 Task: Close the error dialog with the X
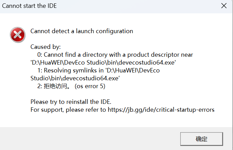point(224,6)
